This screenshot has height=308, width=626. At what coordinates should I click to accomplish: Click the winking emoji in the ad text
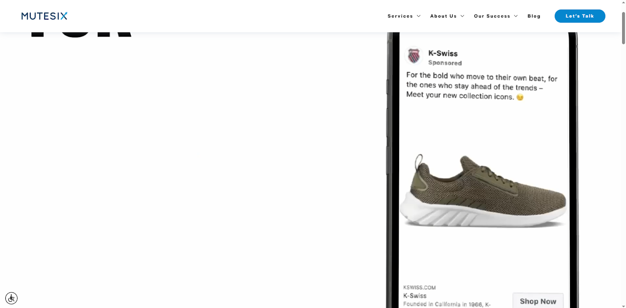520,97
